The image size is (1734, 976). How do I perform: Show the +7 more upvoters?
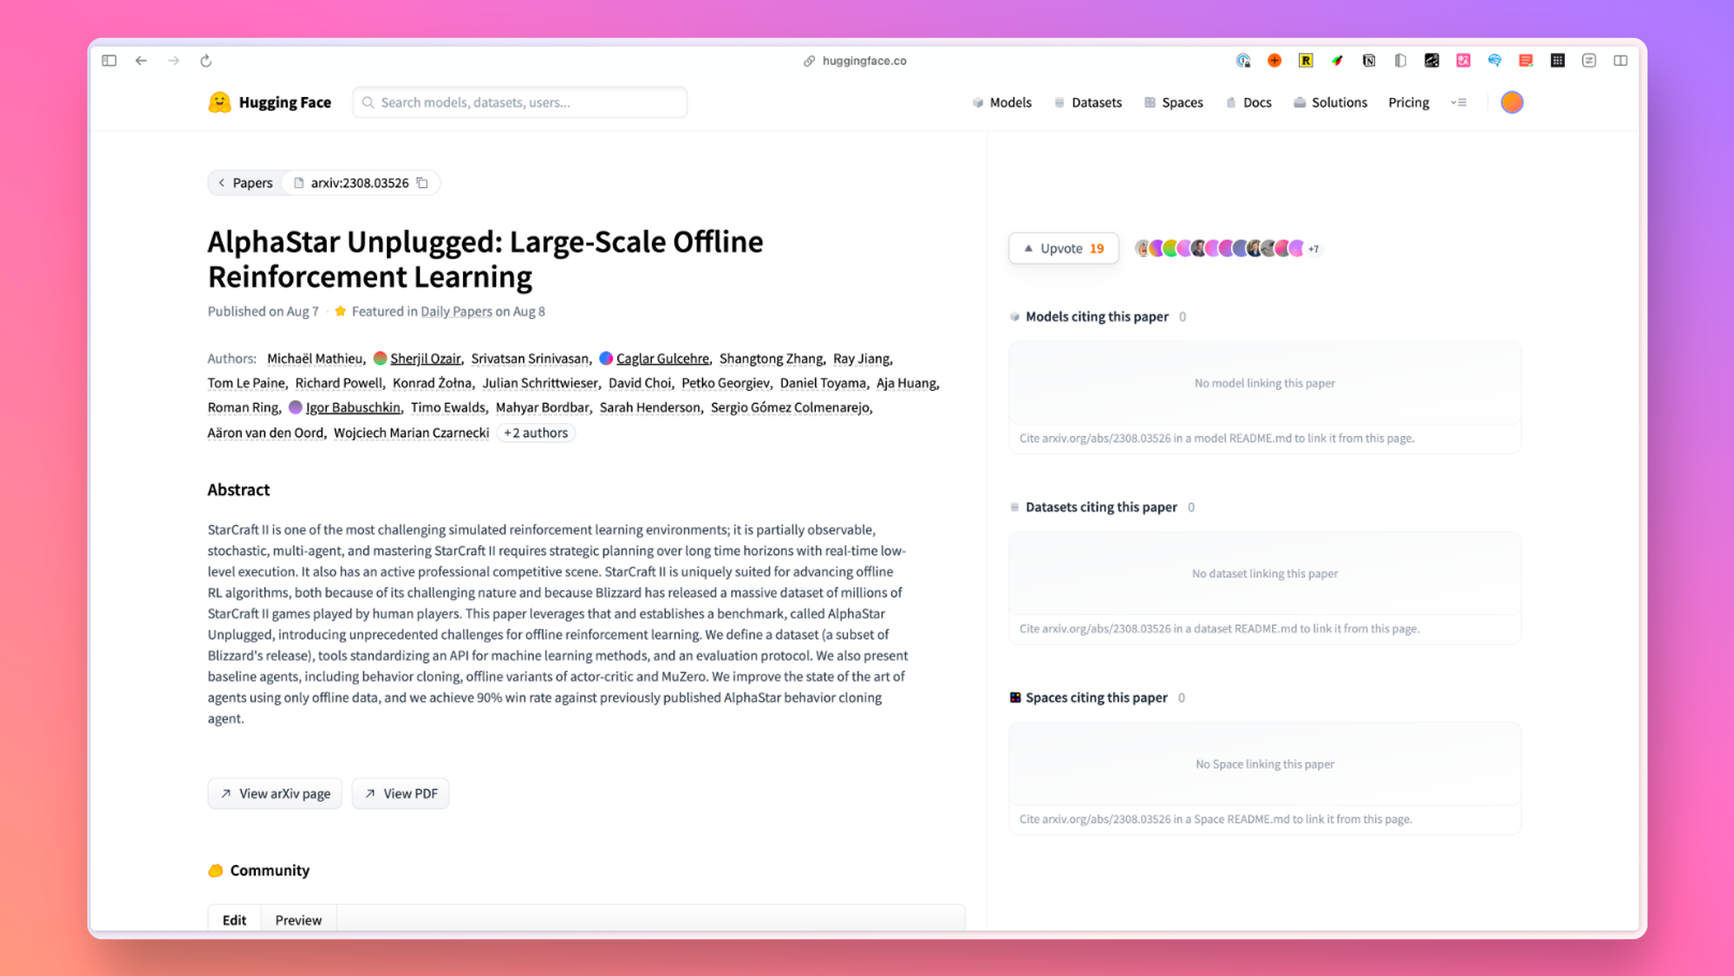1314,249
